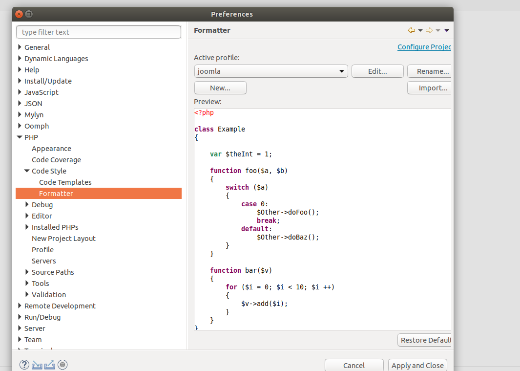Expand the JavaScript preferences category

click(20, 92)
